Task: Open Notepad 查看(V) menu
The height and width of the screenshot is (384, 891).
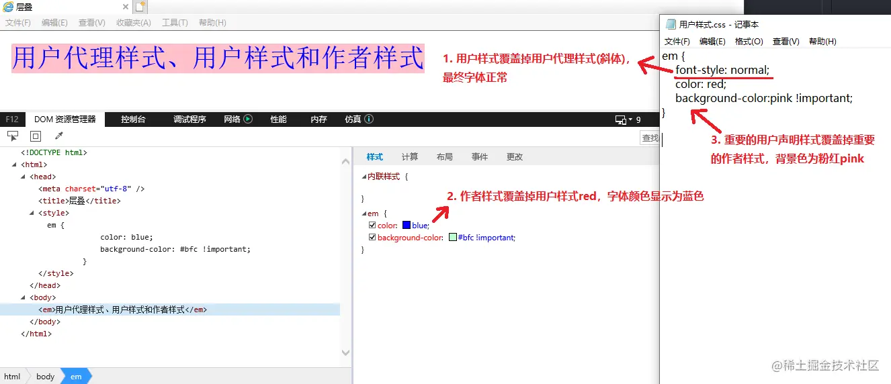Action: tap(786, 42)
